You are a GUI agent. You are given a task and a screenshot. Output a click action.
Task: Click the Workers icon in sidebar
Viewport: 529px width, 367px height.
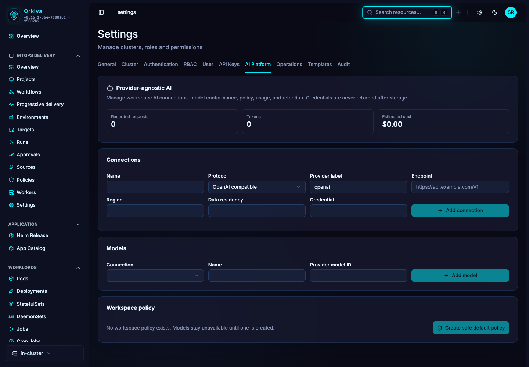pos(11,193)
